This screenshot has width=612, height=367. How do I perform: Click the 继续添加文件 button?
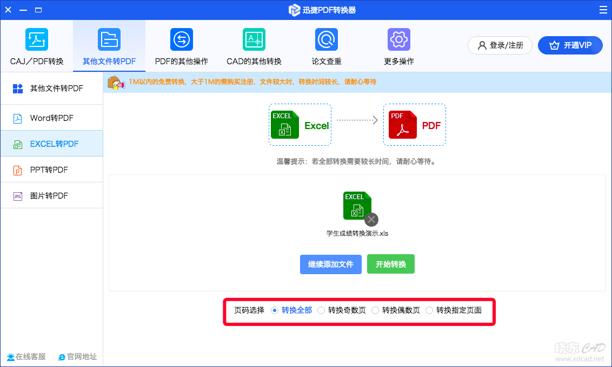[x=330, y=264]
